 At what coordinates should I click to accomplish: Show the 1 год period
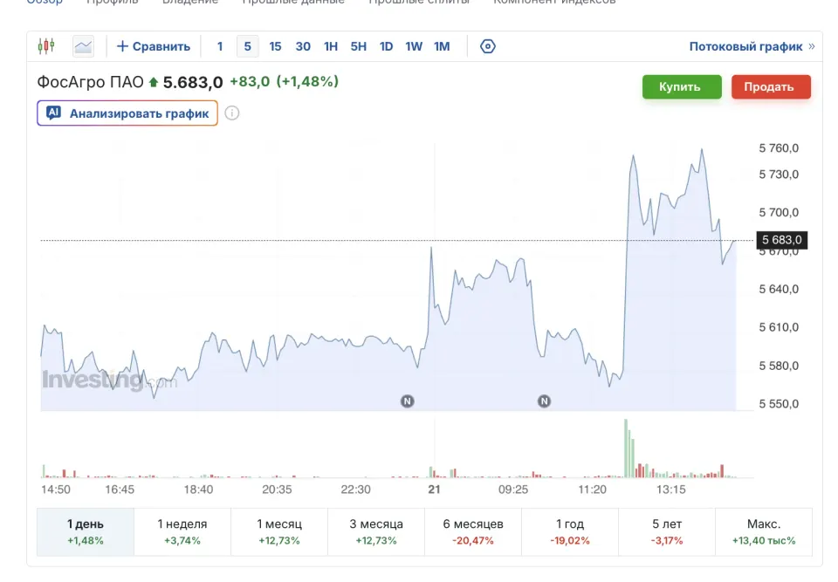[570, 531]
